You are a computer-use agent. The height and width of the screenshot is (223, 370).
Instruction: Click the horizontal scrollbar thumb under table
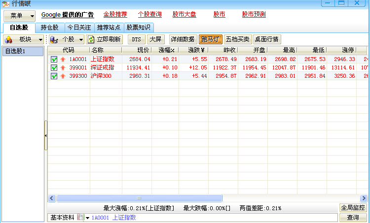(x=138, y=198)
